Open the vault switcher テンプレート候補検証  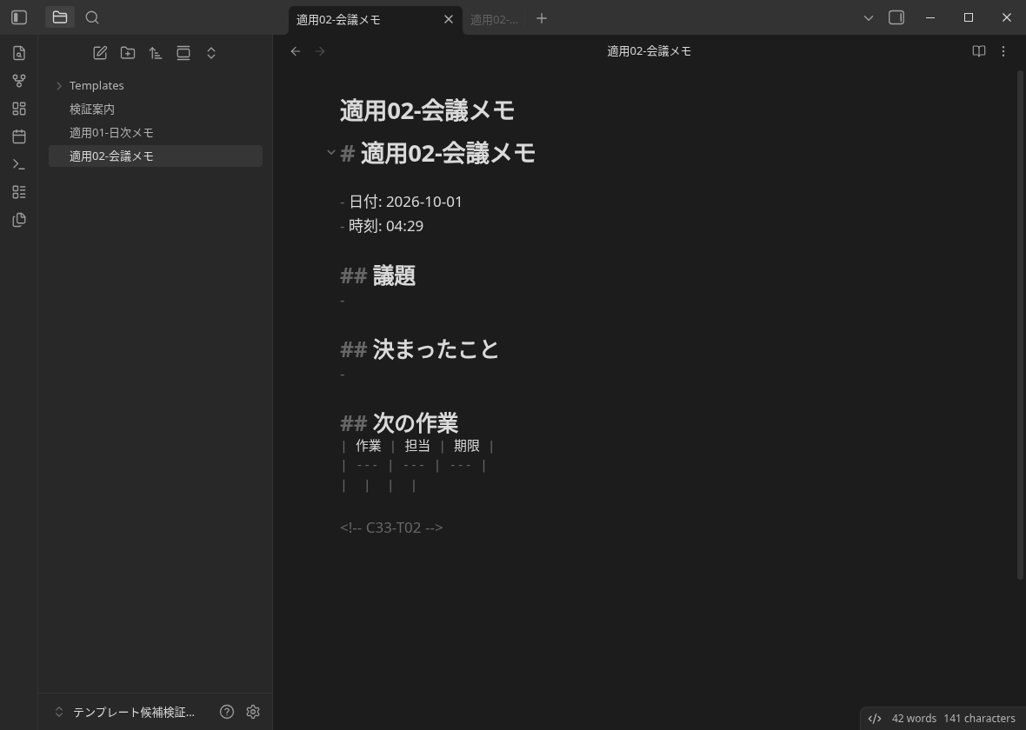(127, 713)
